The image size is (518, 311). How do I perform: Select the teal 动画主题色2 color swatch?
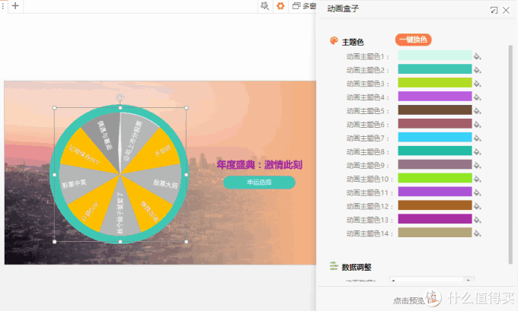(435, 69)
